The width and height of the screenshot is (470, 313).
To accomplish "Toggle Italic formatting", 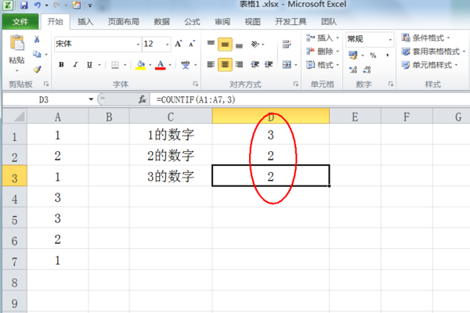I will pyautogui.click(x=75, y=65).
